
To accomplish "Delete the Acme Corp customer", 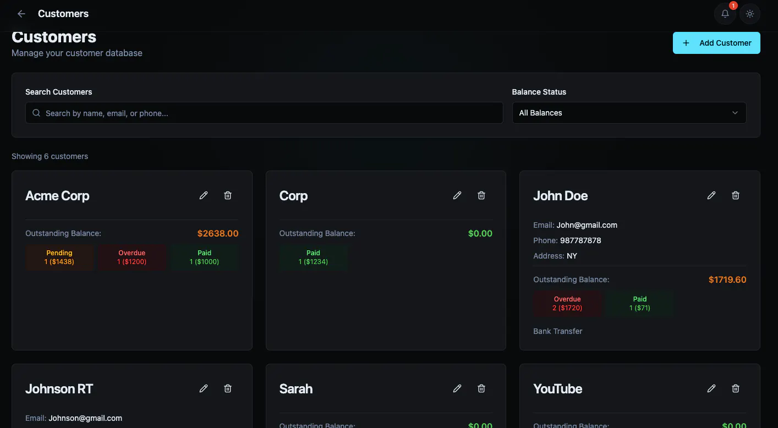I will point(228,195).
